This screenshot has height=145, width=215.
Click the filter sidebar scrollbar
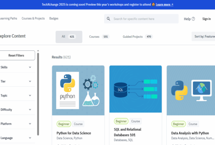pyautogui.click(x=38, y=94)
